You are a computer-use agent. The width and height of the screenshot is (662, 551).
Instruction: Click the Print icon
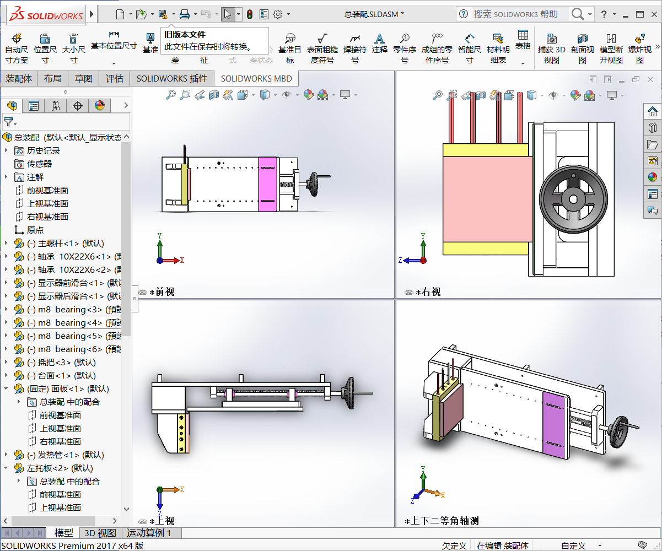click(185, 14)
